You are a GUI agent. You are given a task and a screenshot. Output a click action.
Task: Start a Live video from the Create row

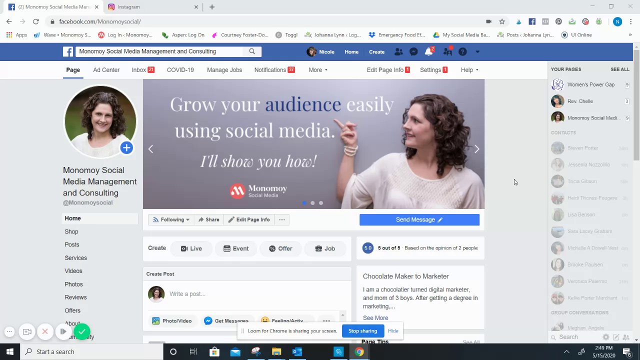(x=191, y=248)
